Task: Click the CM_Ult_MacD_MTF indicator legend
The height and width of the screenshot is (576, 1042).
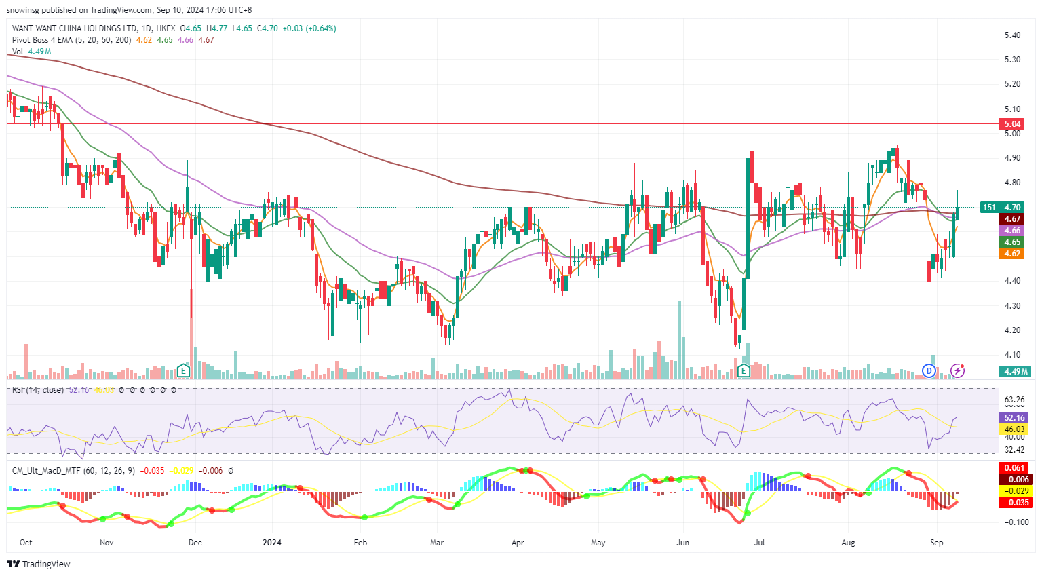Action: tap(73, 470)
